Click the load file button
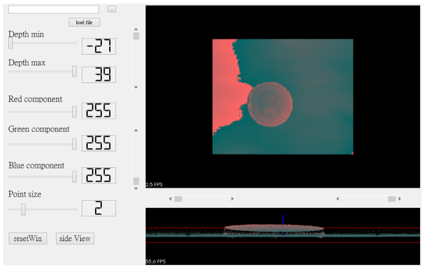 (x=84, y=22)
